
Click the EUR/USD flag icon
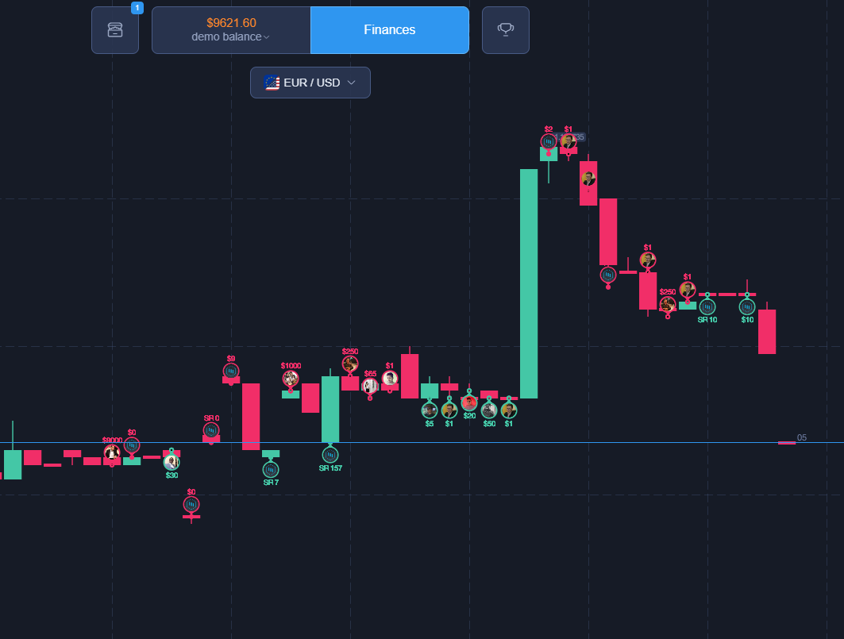coord(272,83)
